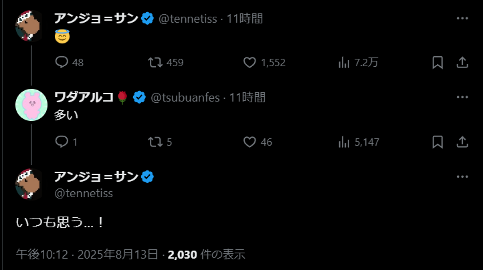Like ワダアルコ's tweet with 46 likes
The height and width of the screenshot is (270, 483).
click(x=250, y=142)
